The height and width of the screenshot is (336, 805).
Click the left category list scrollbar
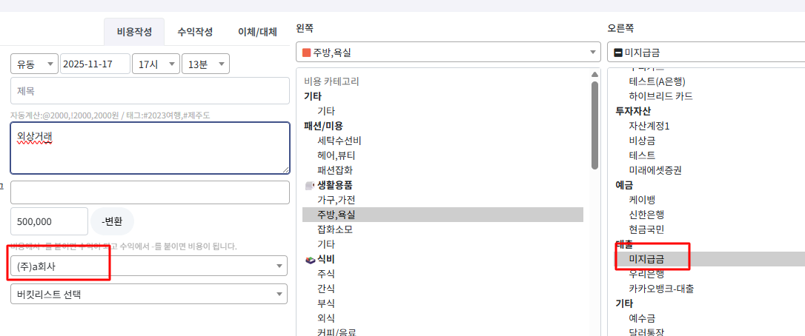click(594, 126)
